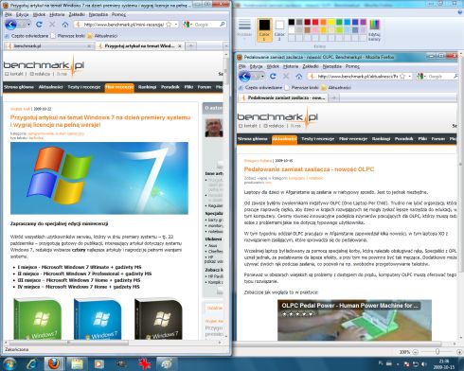Reload page in right Firefox window
Screen dimensions: 464x371
pyautogui.click(x=273, y=76)
